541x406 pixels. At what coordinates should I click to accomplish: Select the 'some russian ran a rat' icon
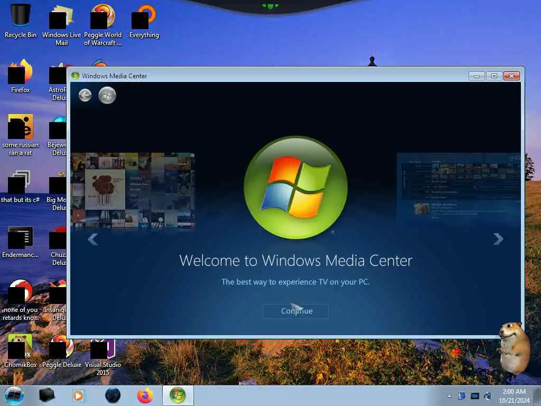coord(21,135)
